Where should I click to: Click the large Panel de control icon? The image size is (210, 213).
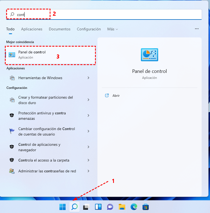coord(149,55)
